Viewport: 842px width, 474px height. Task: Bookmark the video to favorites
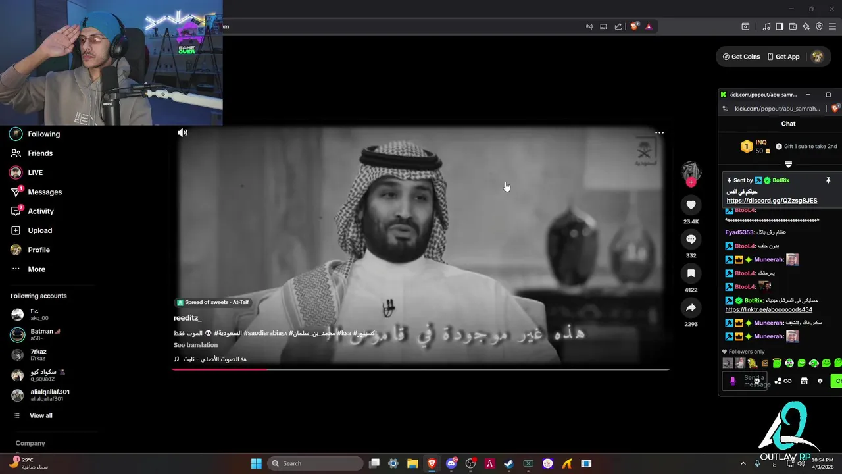(x=691, y=273)
